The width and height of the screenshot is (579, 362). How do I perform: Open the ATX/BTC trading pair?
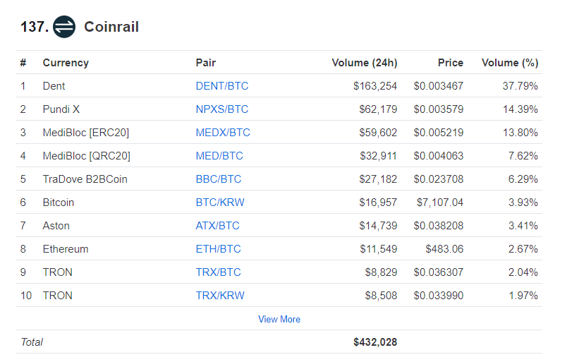click(x=218, y=226)
